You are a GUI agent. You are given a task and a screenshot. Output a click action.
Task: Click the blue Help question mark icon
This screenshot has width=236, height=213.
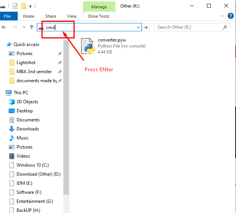(231, 16)
